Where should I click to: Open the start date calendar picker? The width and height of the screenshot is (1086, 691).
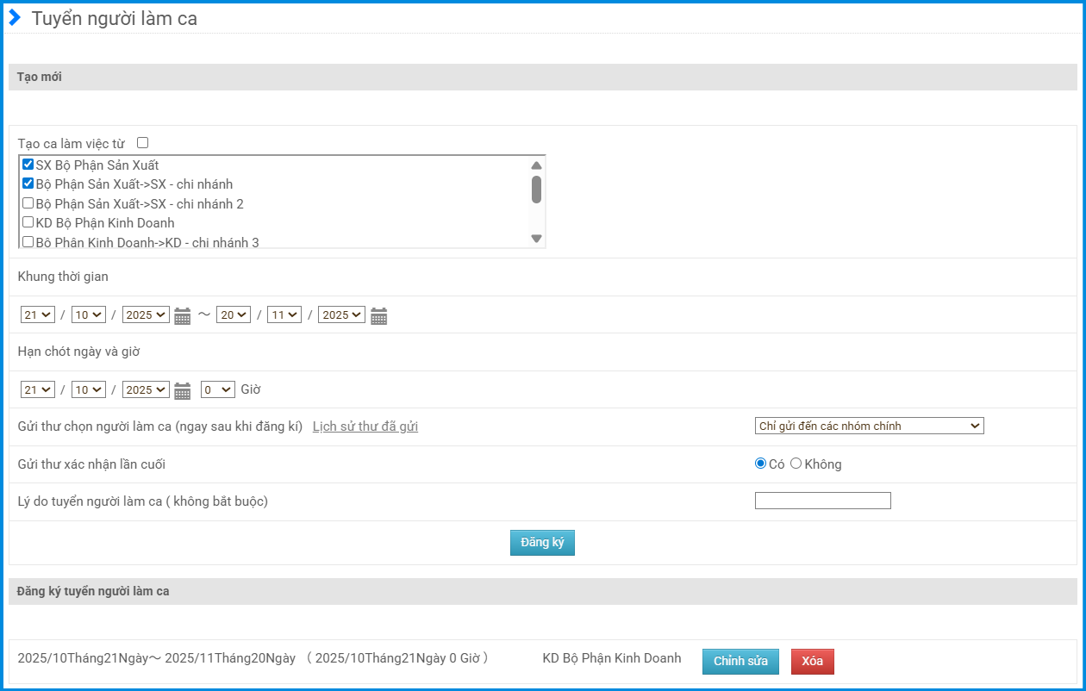point(182,316)
